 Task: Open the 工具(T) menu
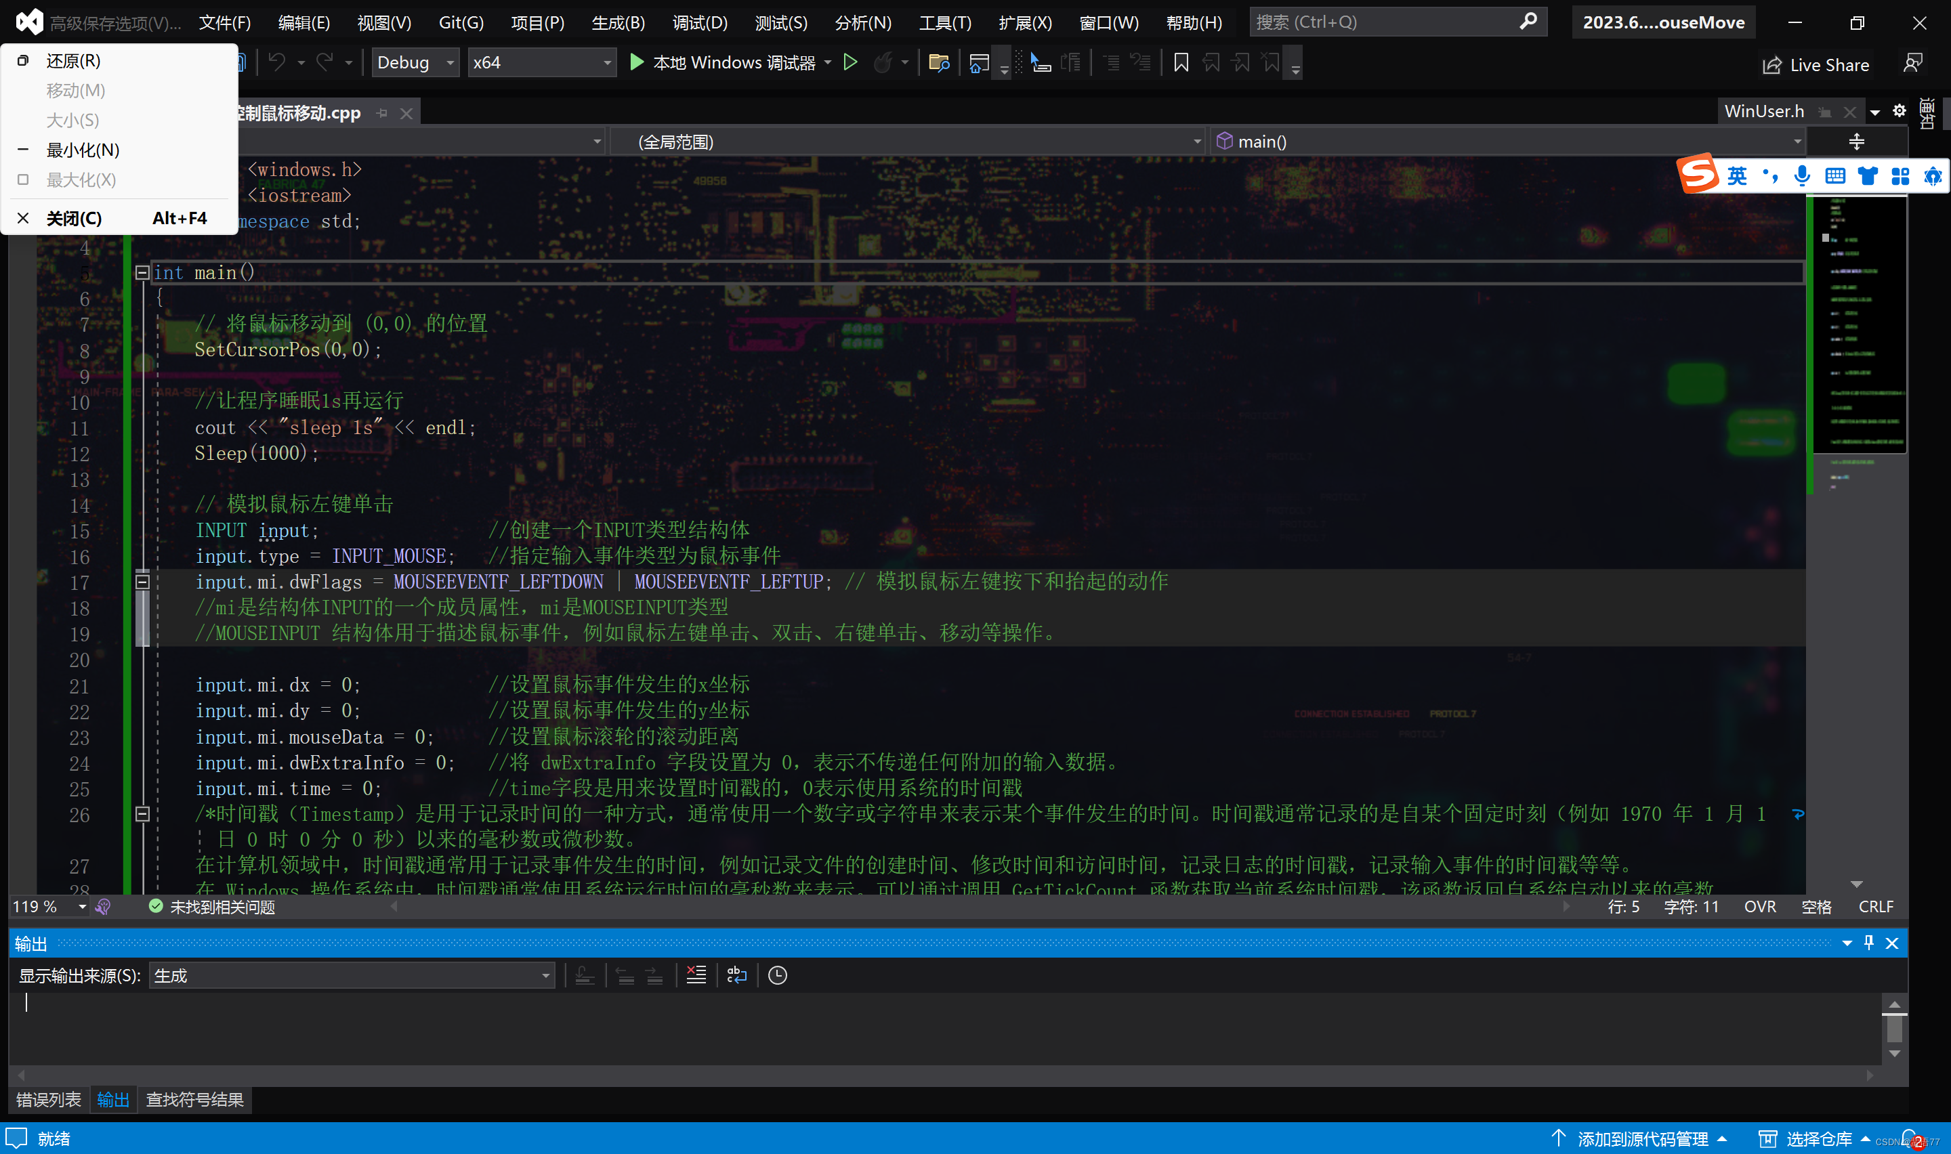tap(945, 22)
